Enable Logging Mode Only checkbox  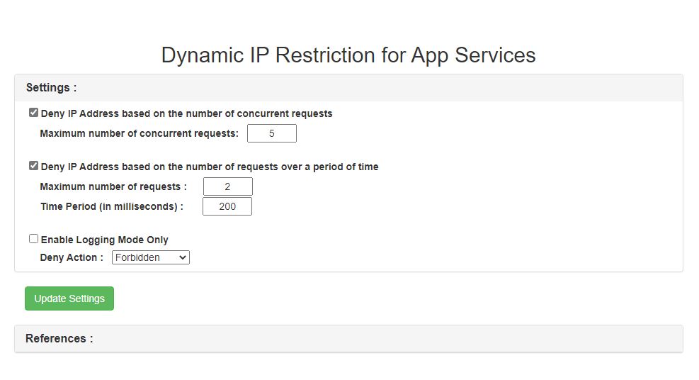click(33, 239)
